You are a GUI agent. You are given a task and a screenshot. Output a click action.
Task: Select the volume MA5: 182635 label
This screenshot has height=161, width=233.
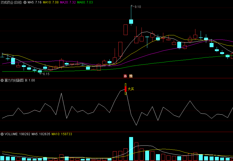[41, 134]
